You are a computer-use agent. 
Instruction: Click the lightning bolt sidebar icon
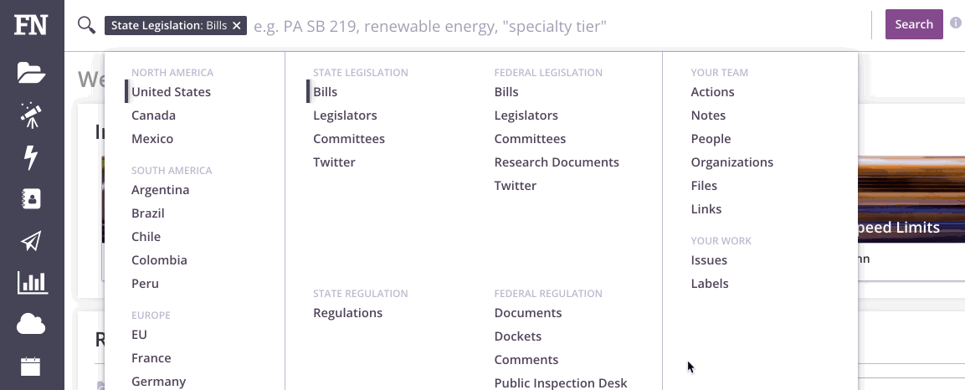point(31,157)
